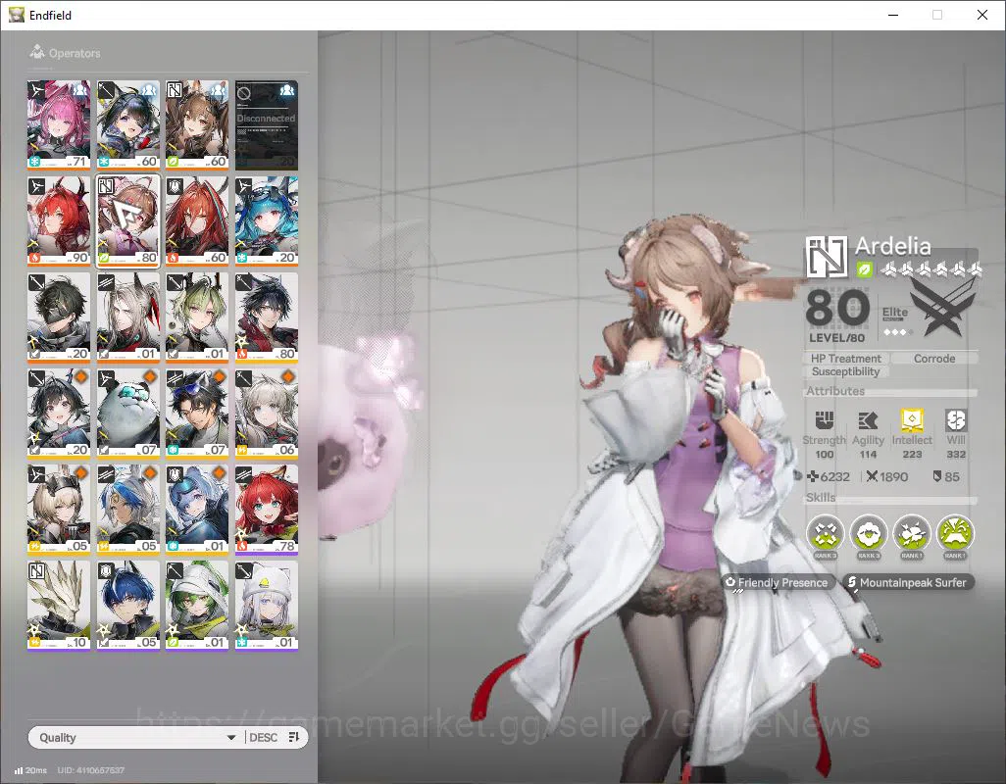Click the network signal icon beside 20ms
Viewport: 1006px width, 784px height.
pos(19,770)
